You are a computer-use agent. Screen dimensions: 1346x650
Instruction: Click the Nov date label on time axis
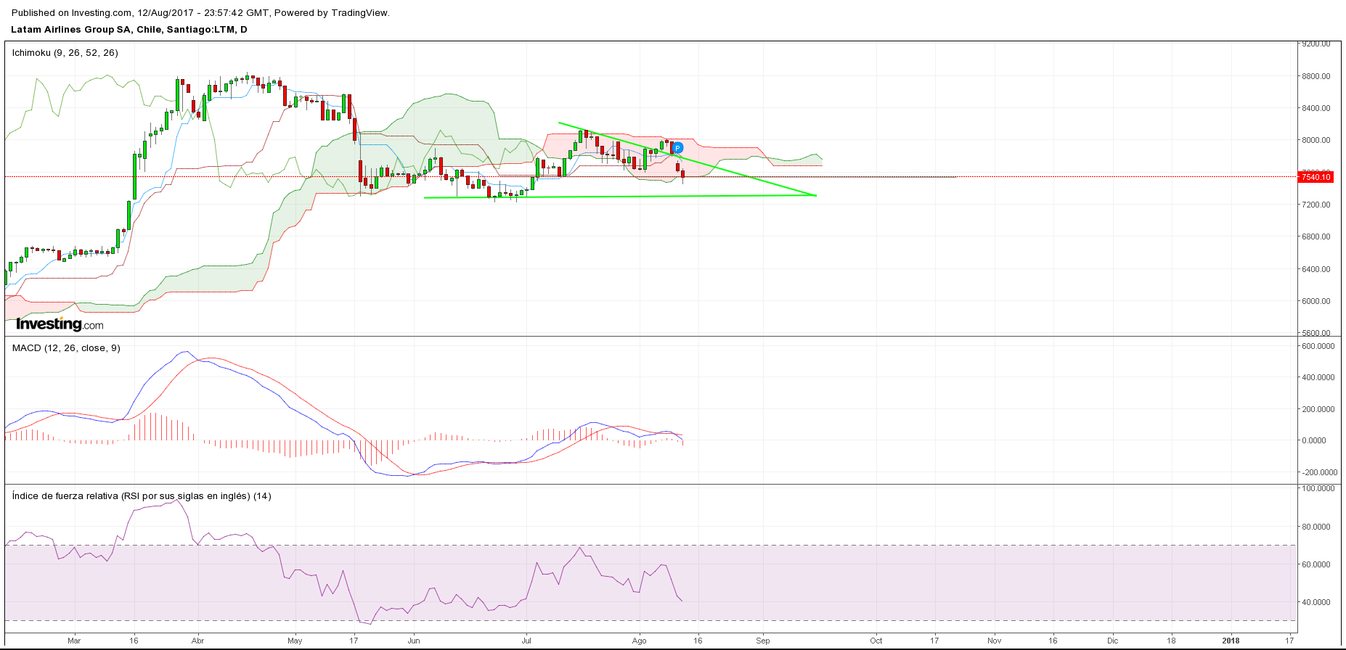click(995, 641)
